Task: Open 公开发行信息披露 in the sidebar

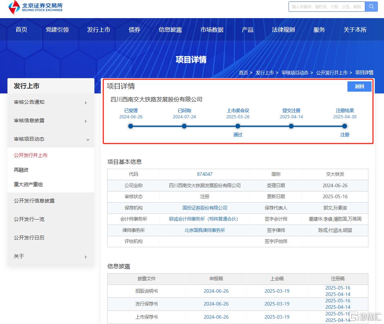Action: tap(34, 201)
